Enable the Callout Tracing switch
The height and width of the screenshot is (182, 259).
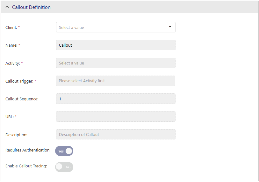[x=64, y=167]
